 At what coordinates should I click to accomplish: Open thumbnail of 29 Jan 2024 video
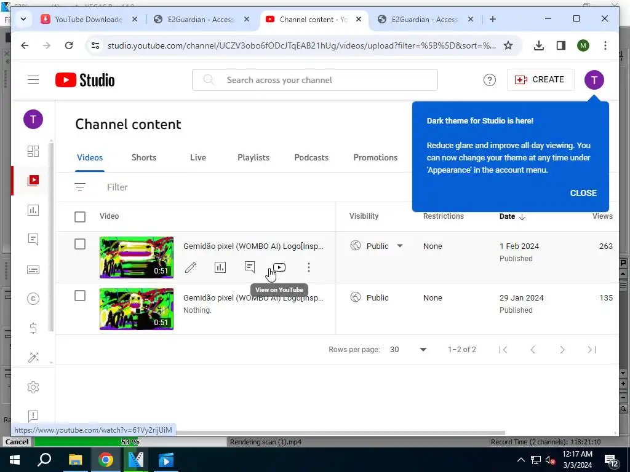137,309
